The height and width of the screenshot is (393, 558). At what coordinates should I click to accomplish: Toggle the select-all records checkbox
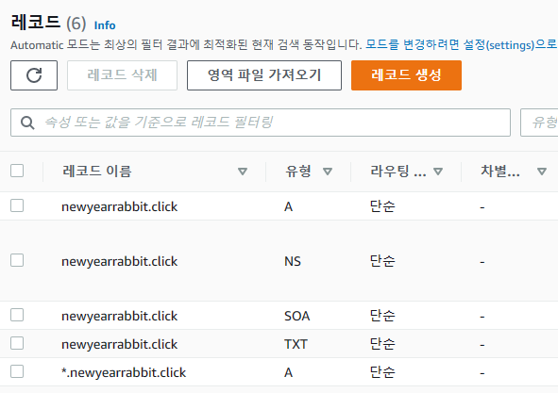point(17,171)
